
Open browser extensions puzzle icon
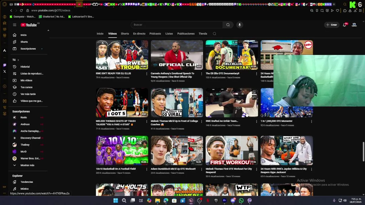pyautogui.click(x=345, y=11)
